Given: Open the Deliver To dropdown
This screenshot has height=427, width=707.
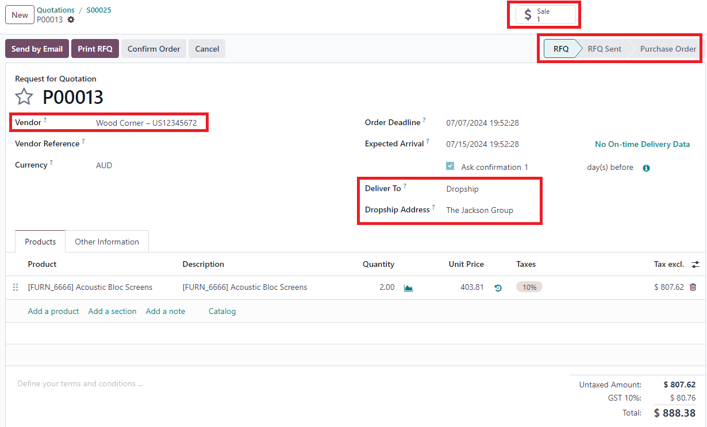Looking at the screenshot, I should tap(489, 189).
